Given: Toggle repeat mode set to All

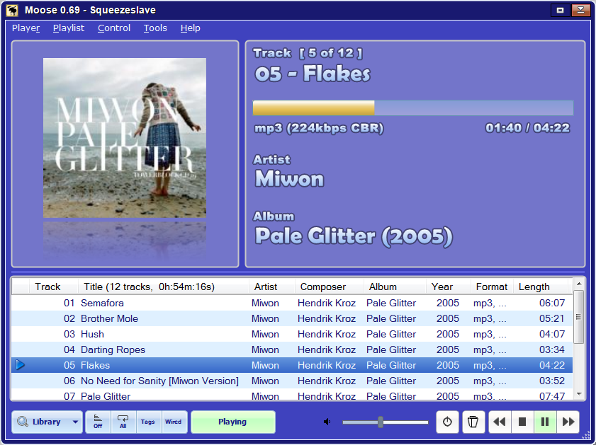Looking at the screenshot, I should click(x=123, y=422).
